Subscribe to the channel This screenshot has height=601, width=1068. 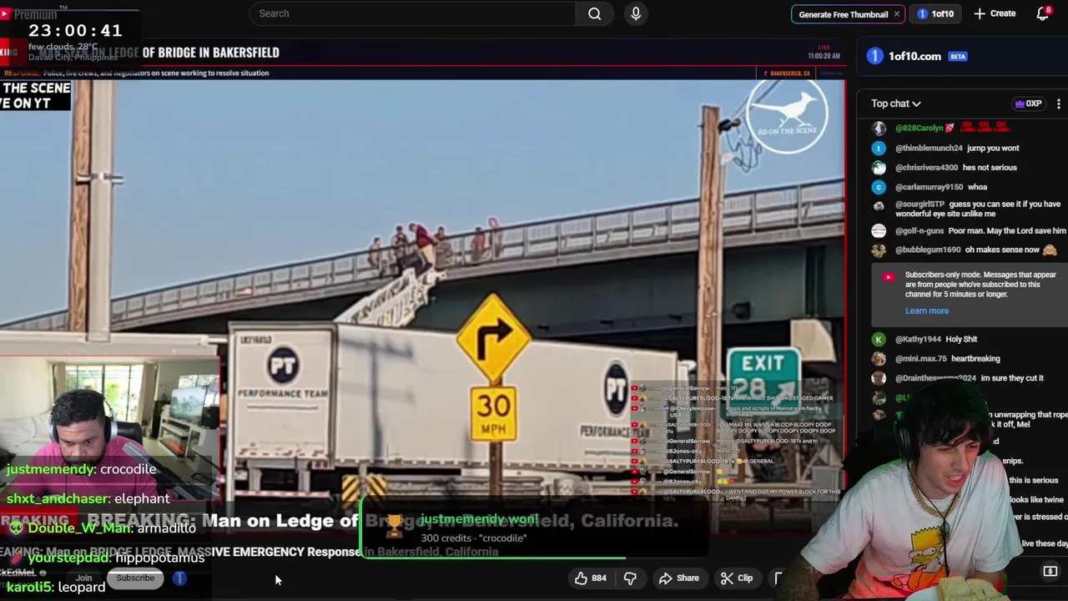click(135, 578)
